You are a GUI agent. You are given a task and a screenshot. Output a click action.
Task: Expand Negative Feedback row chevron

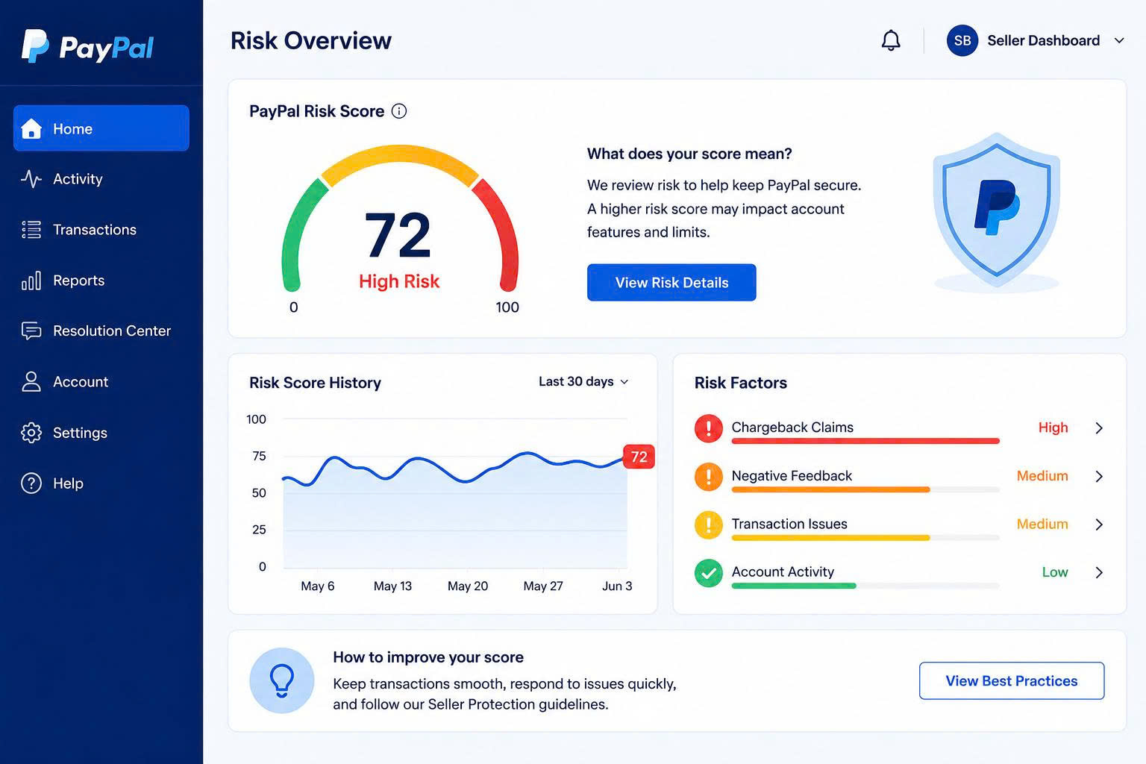pyautogui.click(x=1099, y=476)
